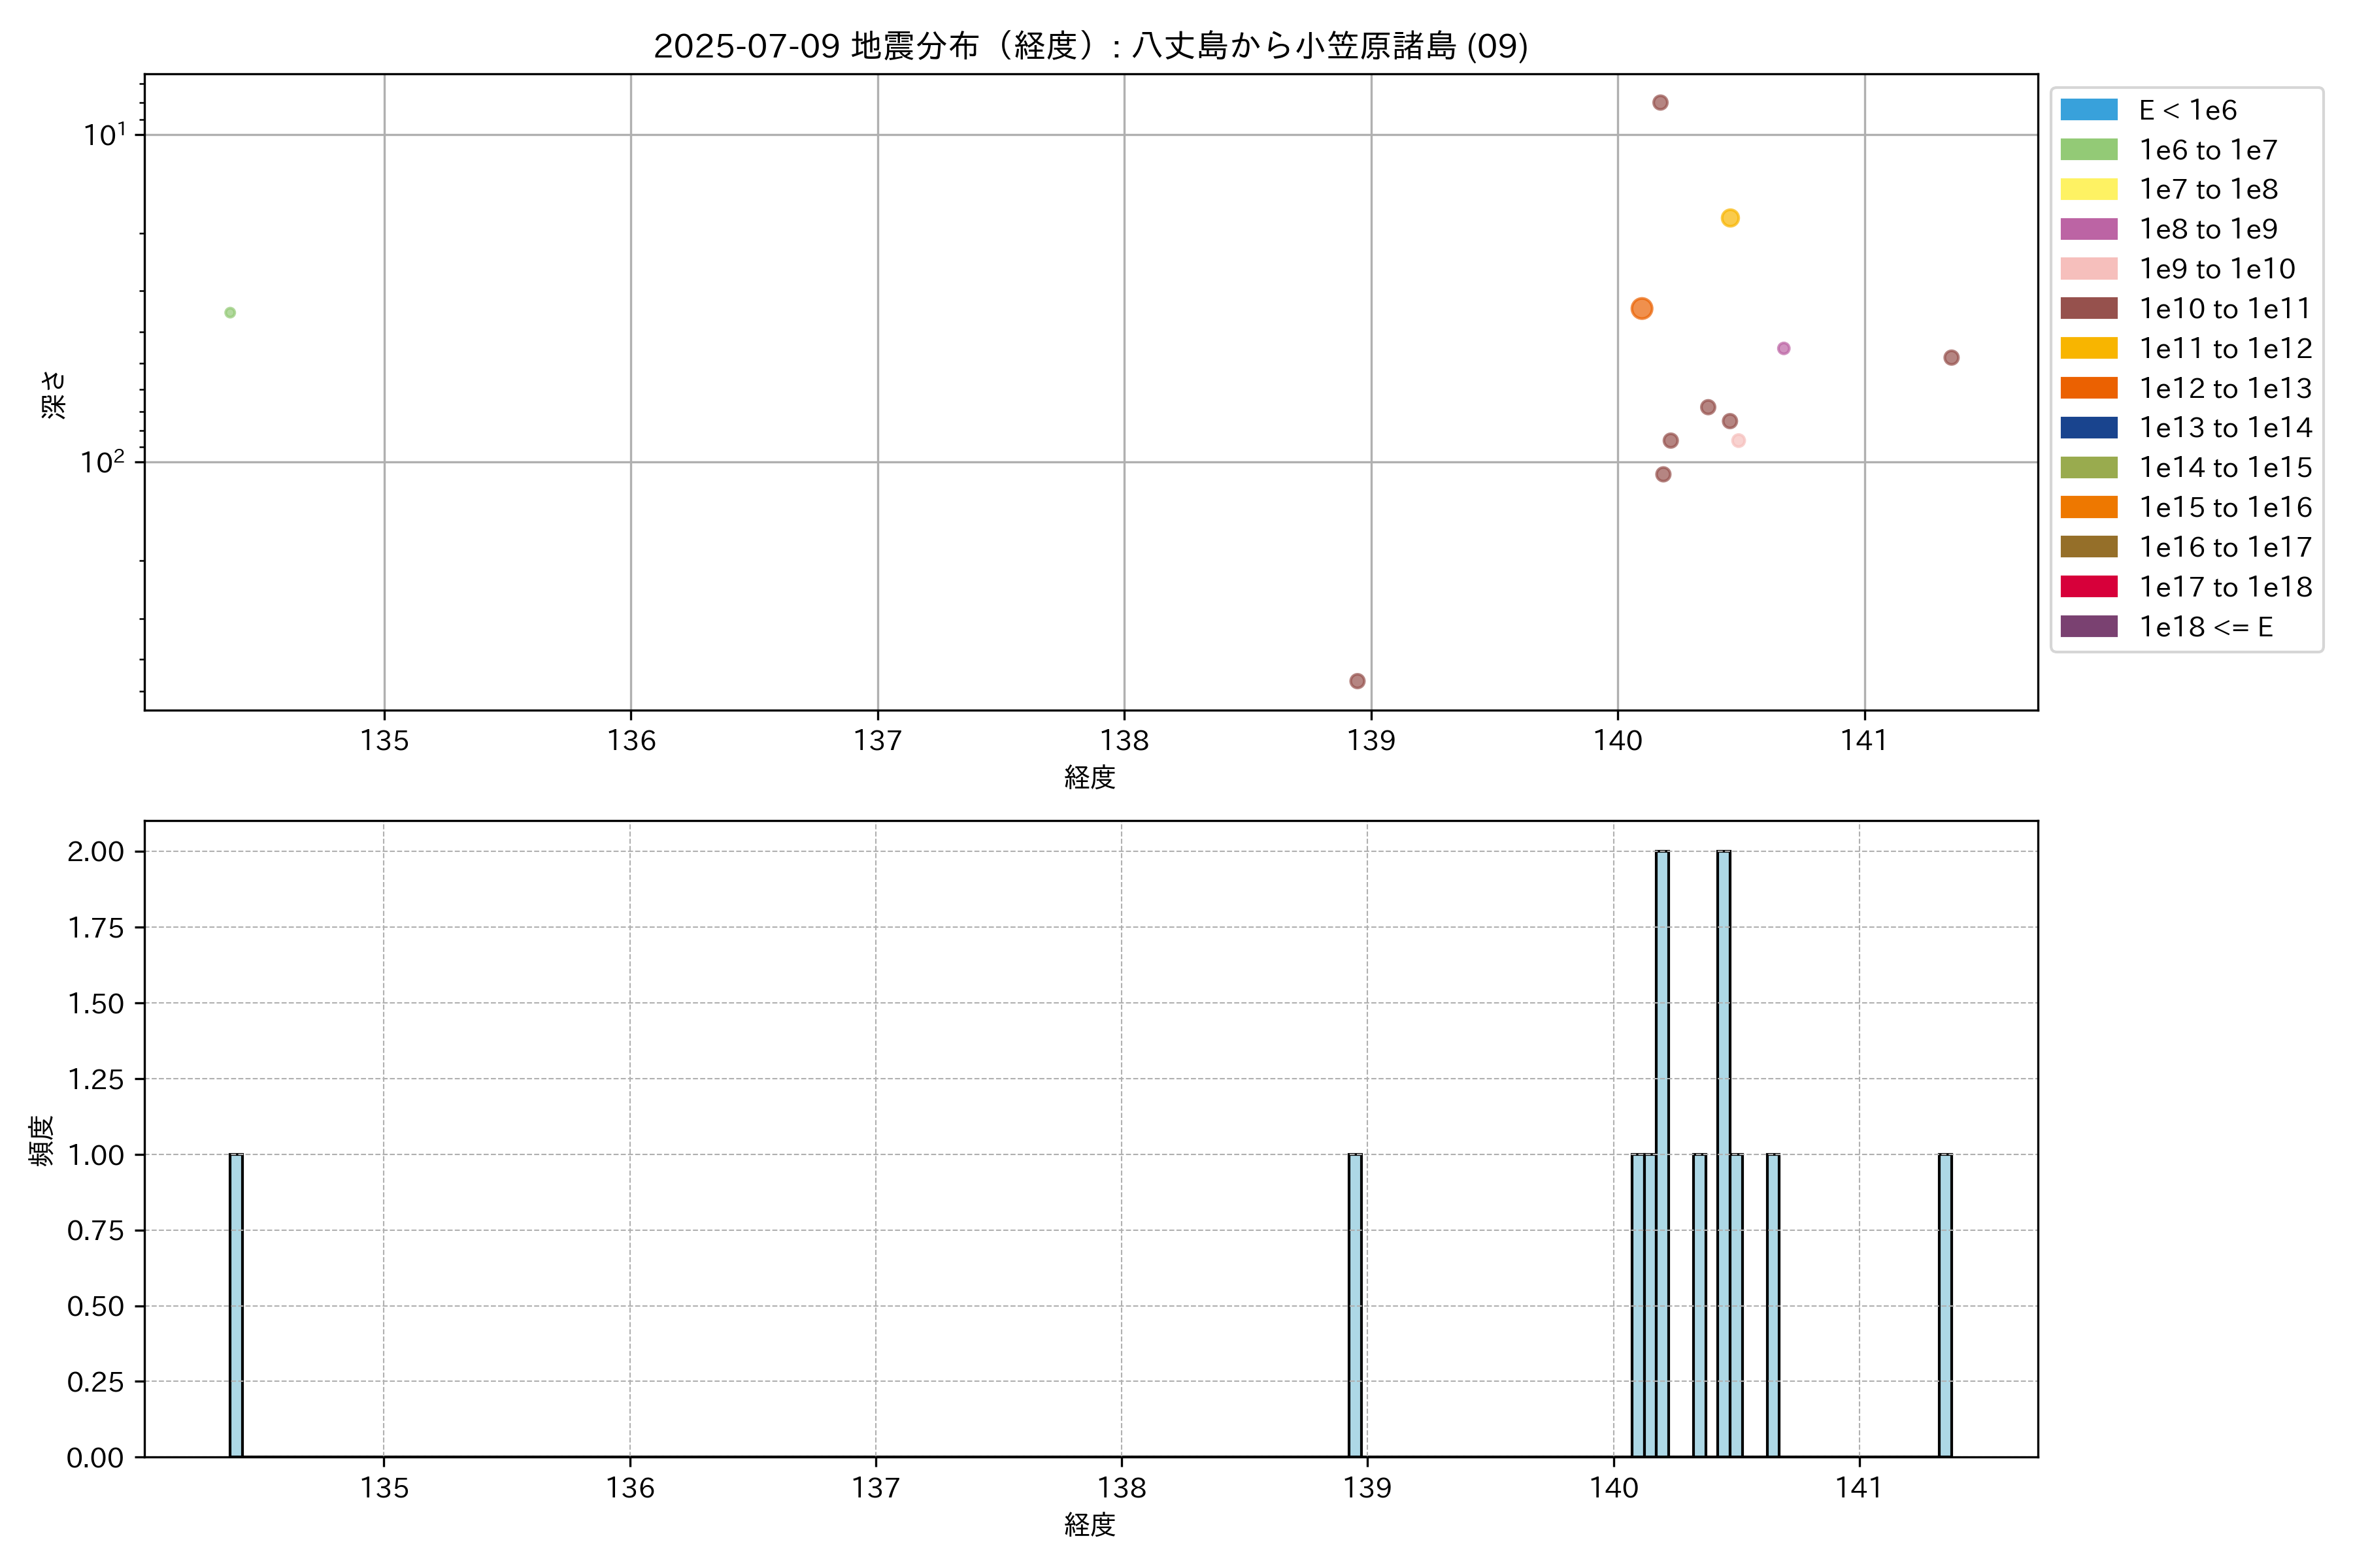Click the histogram bar just left of 139
The height and width of the screenshot is (1568, 2353).
click(1354, 1305)
